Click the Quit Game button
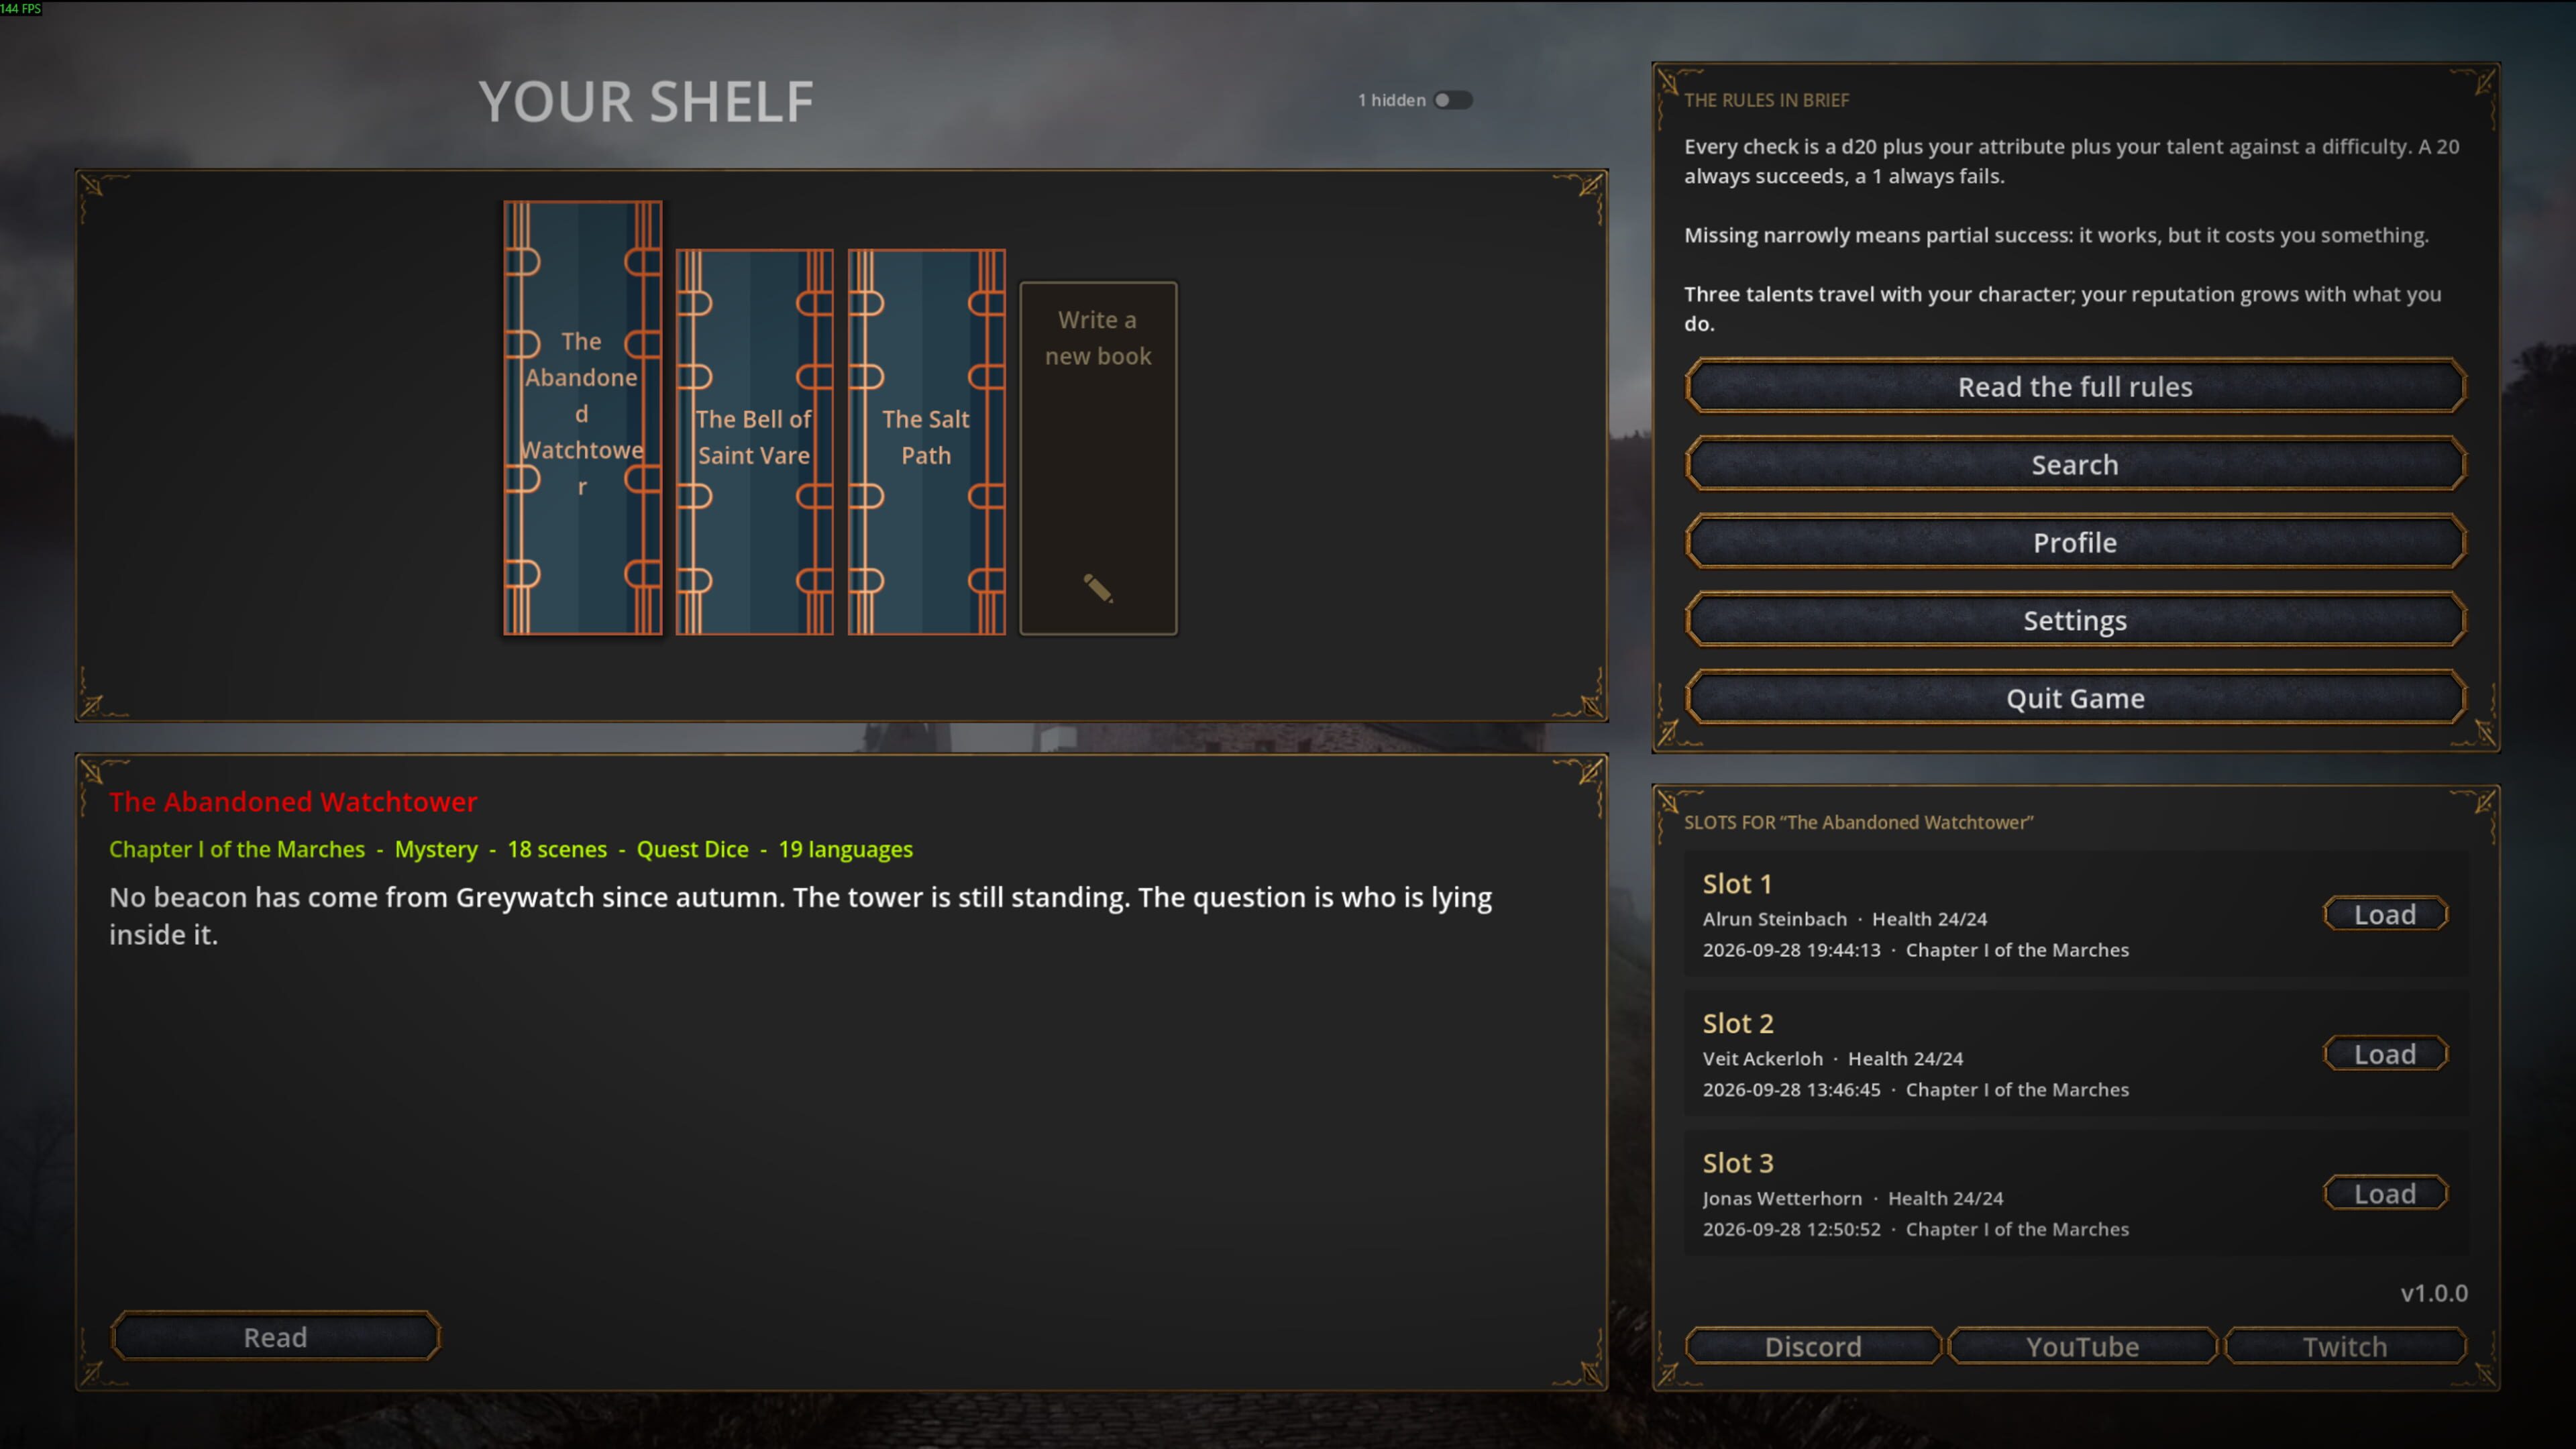The width and height of the screenshot is (2576, 1449). (2075, 698)
